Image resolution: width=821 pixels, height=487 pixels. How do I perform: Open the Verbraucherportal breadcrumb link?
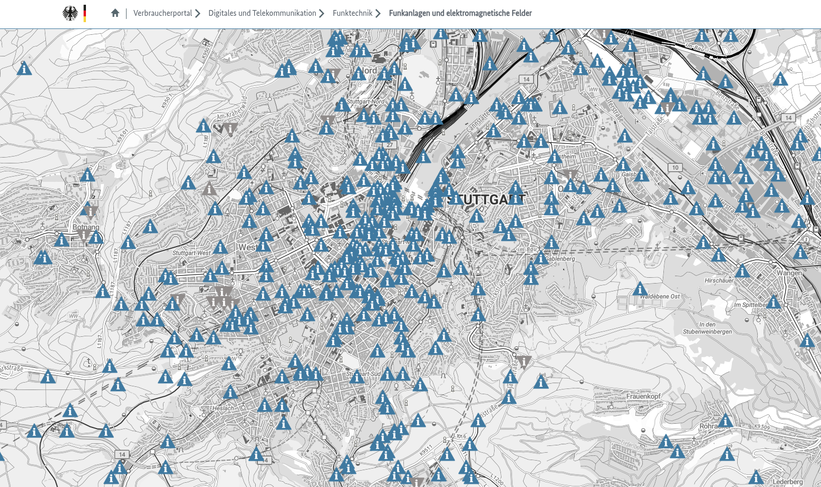162,13
